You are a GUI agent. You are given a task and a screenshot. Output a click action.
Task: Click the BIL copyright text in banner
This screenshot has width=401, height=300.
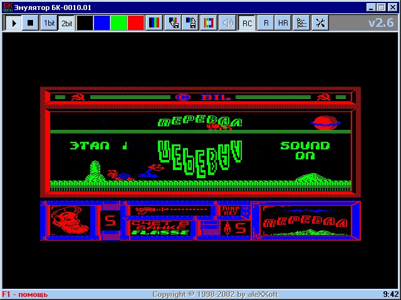(216, 97)
